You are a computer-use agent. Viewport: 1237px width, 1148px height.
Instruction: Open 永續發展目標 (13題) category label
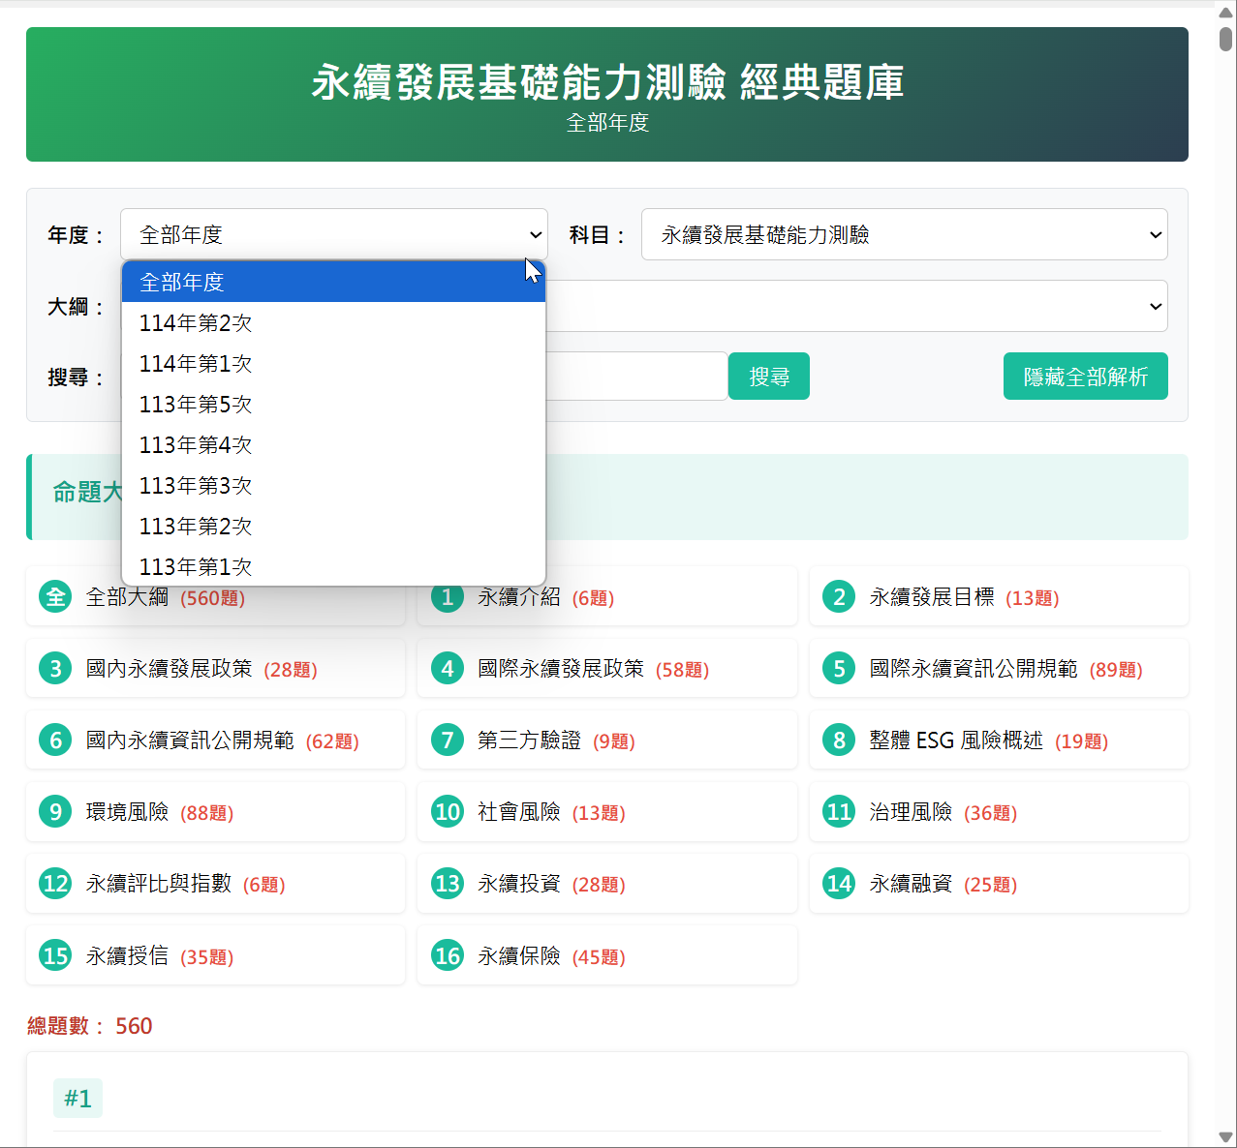pyautogui.click(x=964, y=598)
